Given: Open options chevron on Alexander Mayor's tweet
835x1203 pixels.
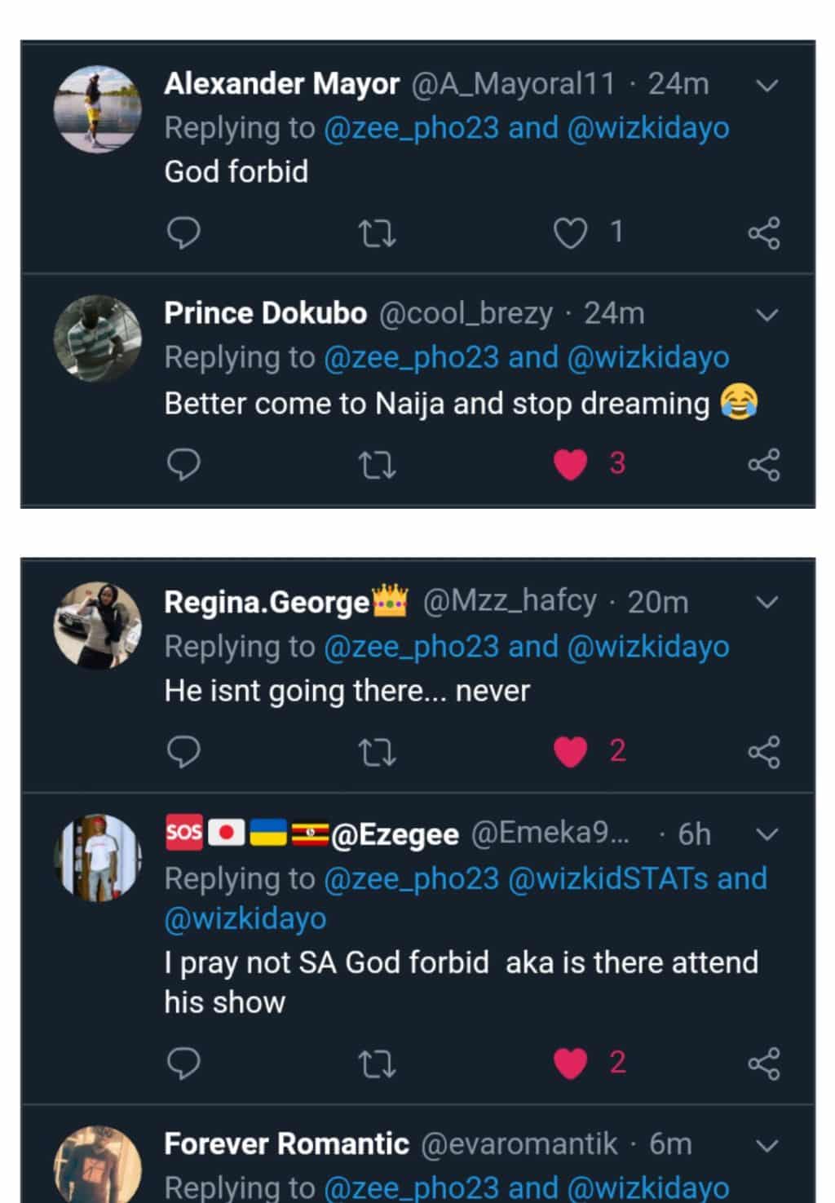Looking at the screenshot, I should (x=767, y=85).
